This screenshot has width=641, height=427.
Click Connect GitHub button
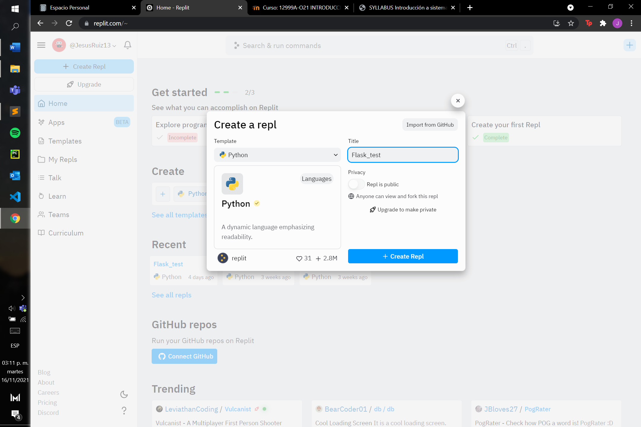pyautogui.click(x=184, y=356)
